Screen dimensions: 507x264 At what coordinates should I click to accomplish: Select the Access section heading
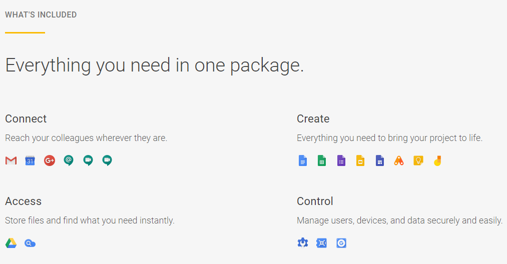tap(24, 201)
